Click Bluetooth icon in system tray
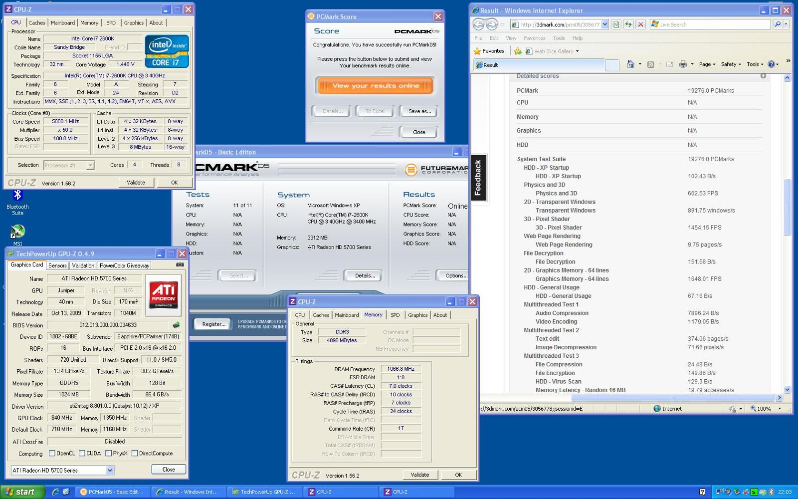Viewport: 798px width, 499px height. tap(772, 492)
